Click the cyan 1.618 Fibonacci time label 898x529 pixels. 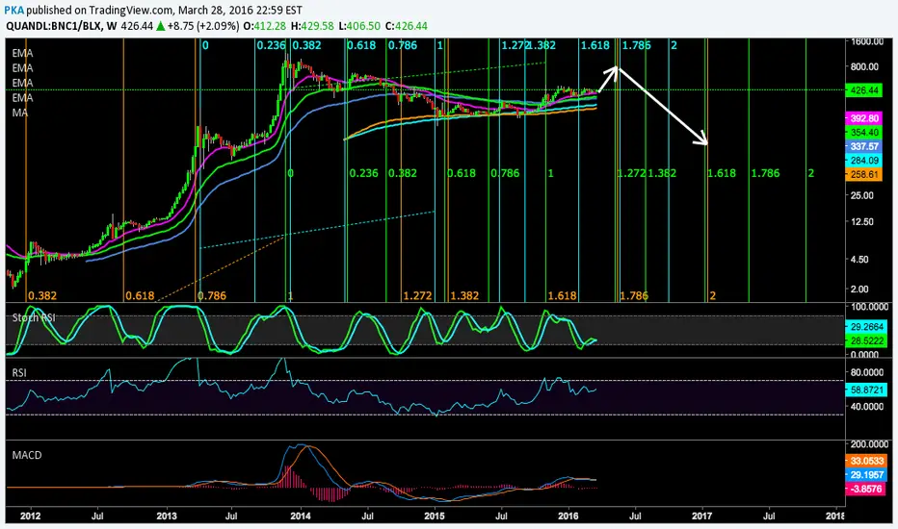click(x=595, y=45)
